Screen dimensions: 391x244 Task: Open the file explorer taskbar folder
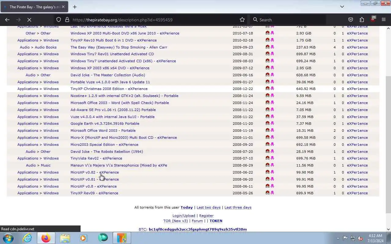coord(65,238)
